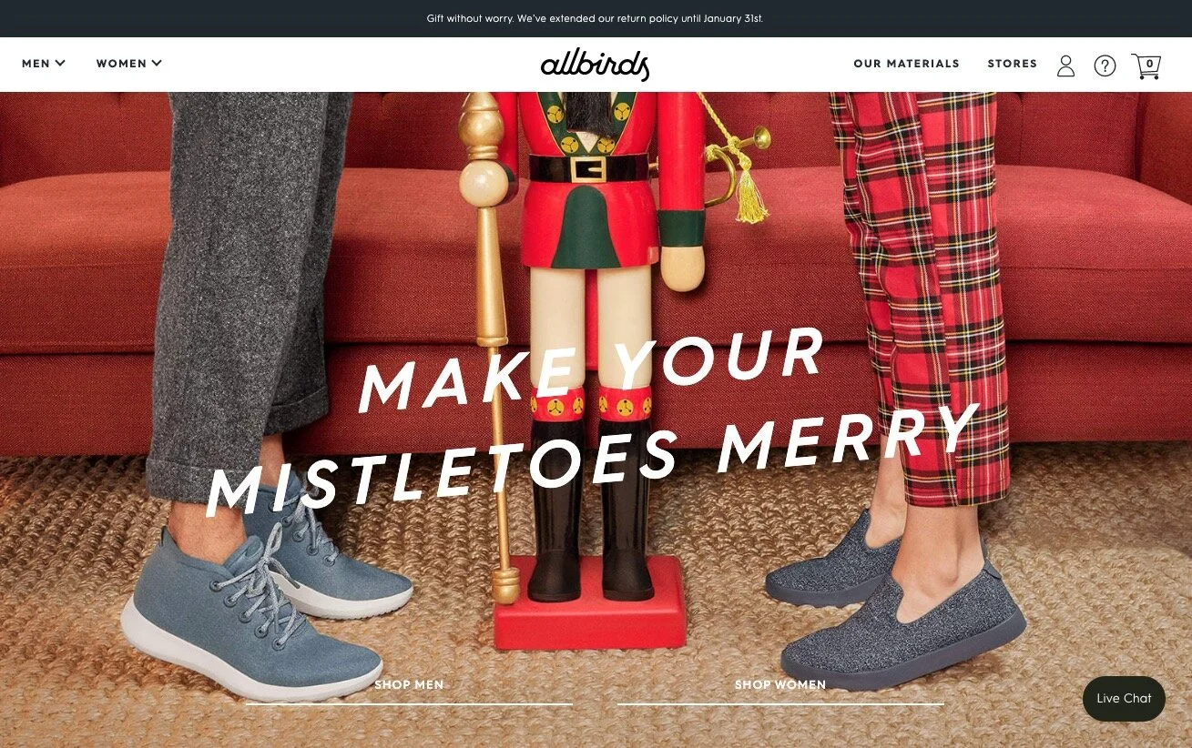Open the account profile icon

point(1065,66)
